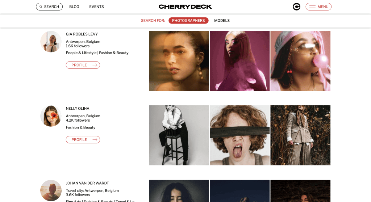Open Gia Robles Levy's round avatar
The image size is (371, 202).
coord(51,42)
